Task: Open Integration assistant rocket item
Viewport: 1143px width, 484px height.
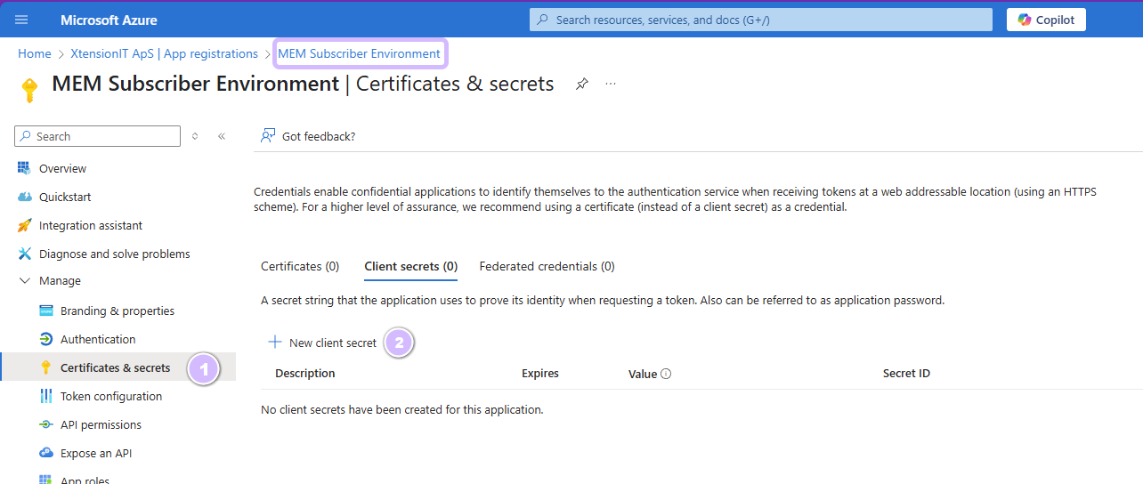Action: 90,225
